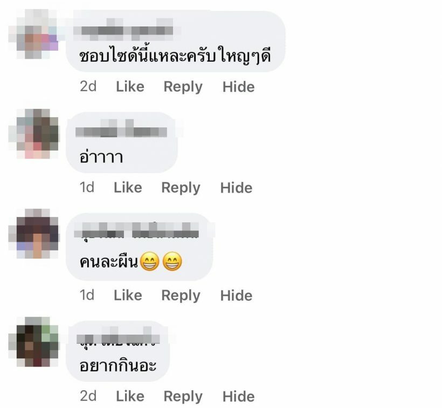Viewport: 442px width, 408px height.
Task: Open avatar beside the 'อยากกินอะ' comment
Action: point(33,342)
